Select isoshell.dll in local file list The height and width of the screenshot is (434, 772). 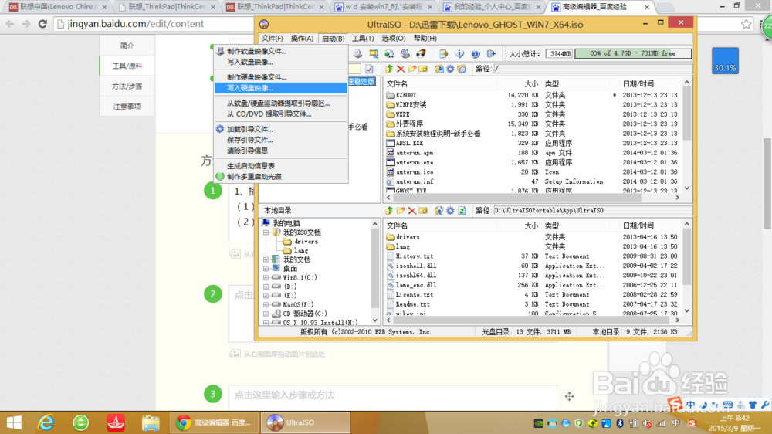(x=416, y=266)
